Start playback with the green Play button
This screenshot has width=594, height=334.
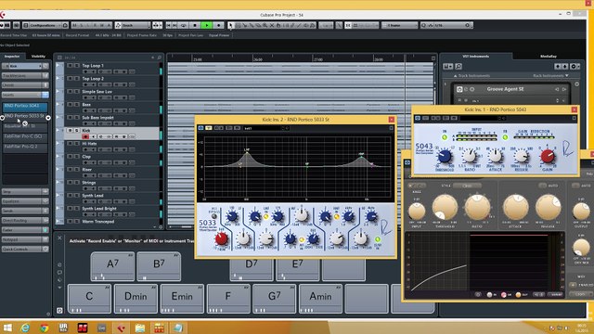pos(207,25)
